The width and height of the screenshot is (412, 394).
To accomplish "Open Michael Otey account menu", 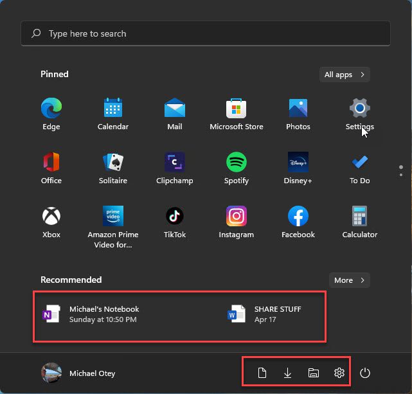I will click(78, 373).
